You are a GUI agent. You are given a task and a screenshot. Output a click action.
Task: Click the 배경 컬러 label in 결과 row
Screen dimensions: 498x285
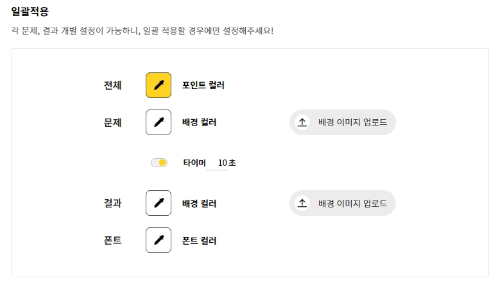point(199,203)
